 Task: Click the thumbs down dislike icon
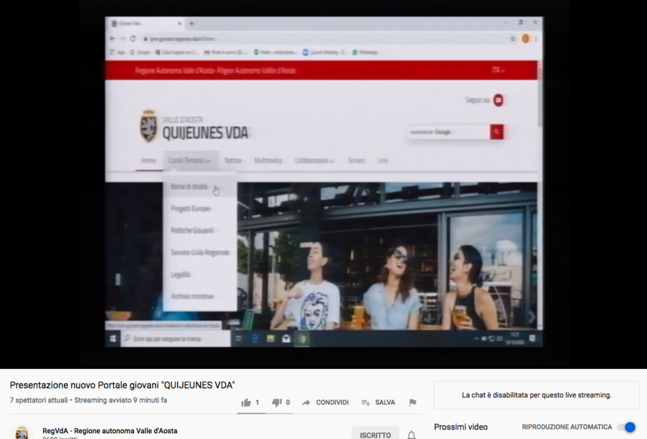click(x=277, y=403)
